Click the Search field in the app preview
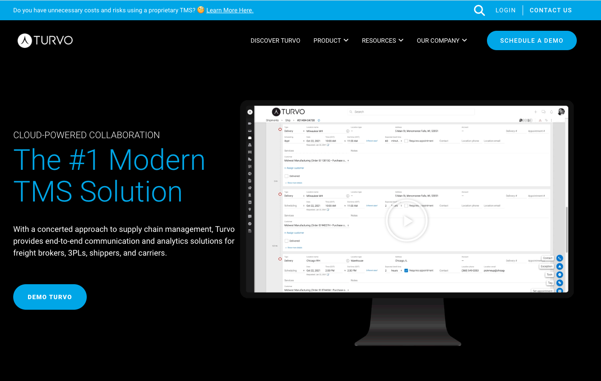 (411, 112)
